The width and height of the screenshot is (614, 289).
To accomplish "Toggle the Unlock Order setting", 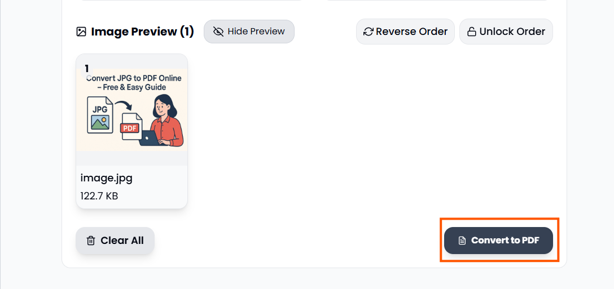I will 506,32.
